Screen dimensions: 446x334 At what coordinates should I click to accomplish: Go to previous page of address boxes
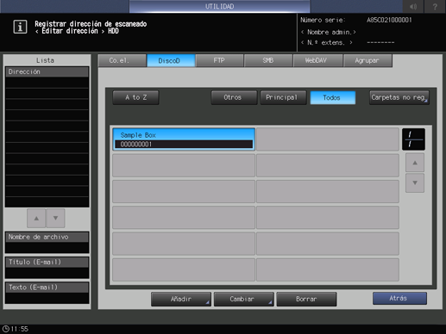click(x=415, y=163)
